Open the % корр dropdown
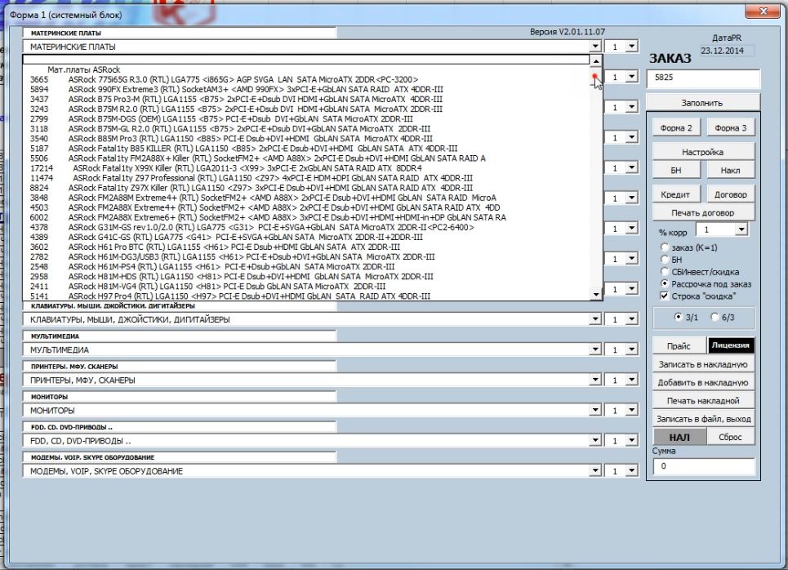Screen dimensions: 788x570 tap(741, 229)
